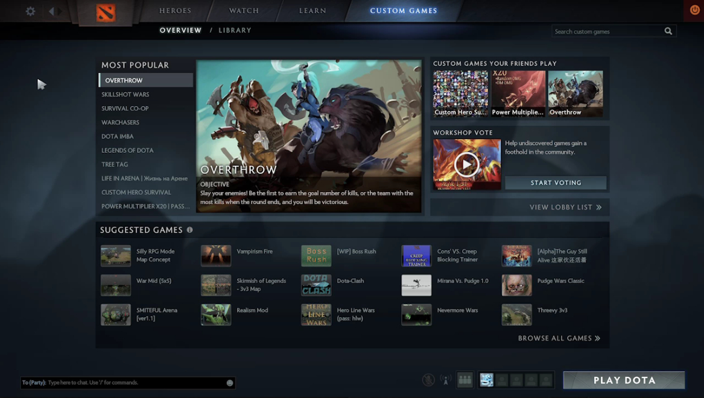The height and width of the screenshot is (398, 704).
Task: Open Pudge Wars Classic thumbnail
Action: point(517,285)
